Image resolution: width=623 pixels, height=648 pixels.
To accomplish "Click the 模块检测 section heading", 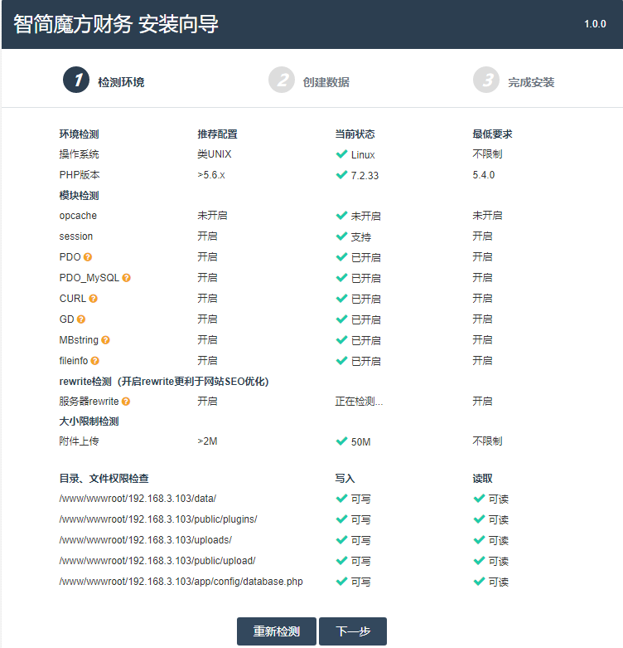I will click(80, 196).
